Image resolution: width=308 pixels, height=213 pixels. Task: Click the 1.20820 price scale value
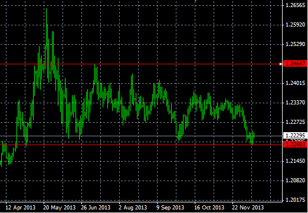296,181
